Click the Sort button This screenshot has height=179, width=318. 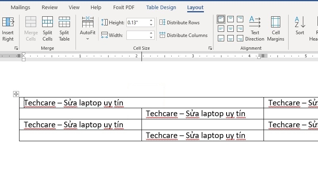(x=300, y=26)
